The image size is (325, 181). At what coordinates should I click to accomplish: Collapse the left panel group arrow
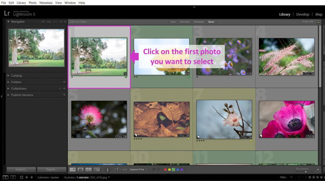point(1,96)
